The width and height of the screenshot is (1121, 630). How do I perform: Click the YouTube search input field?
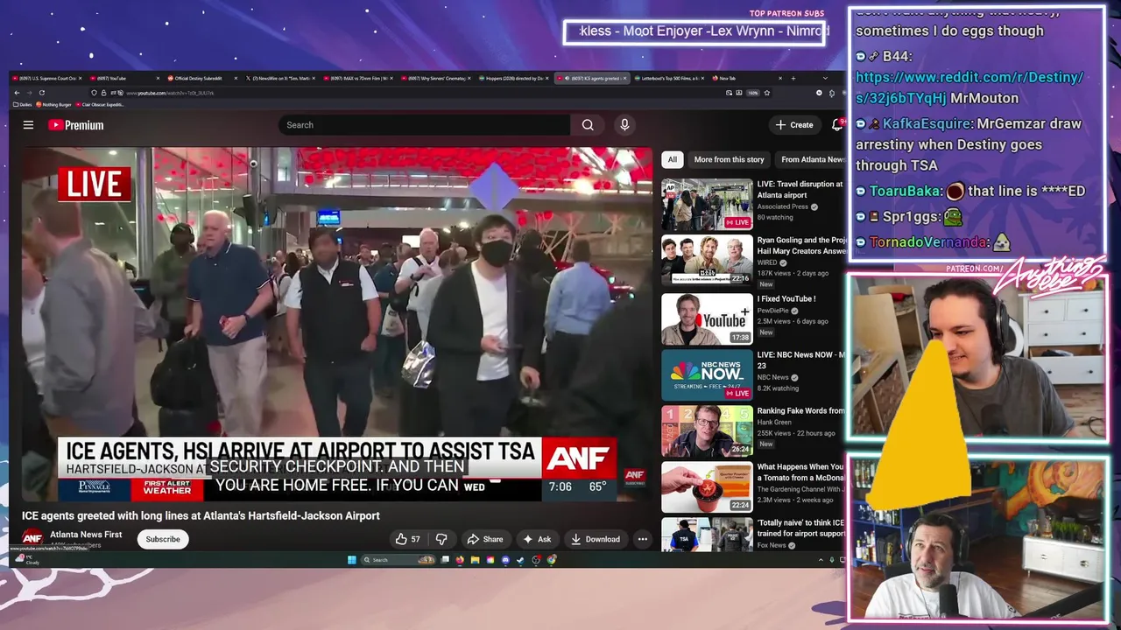(425, 125)
